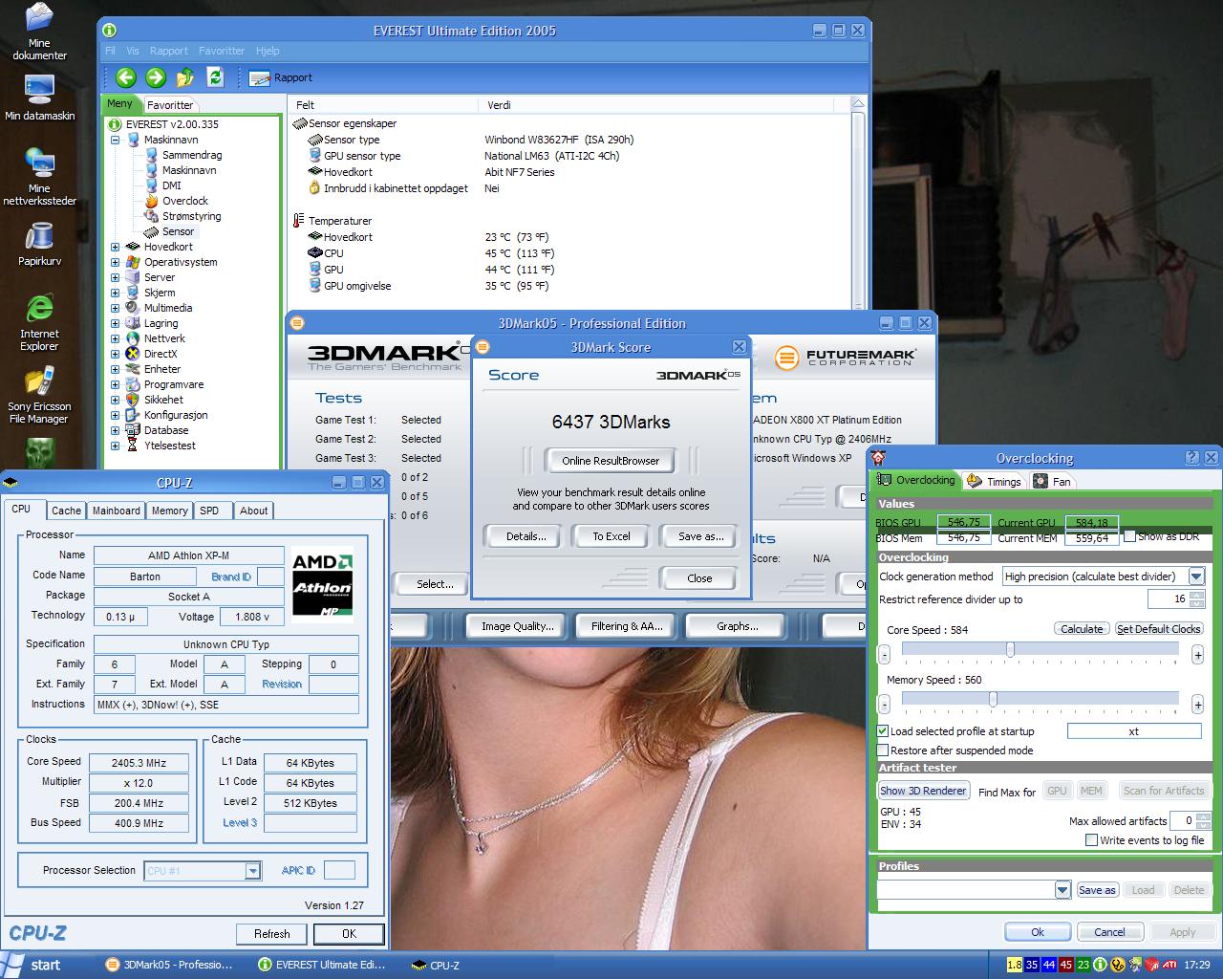
Task: Click Show 3D Renderer button
Action: [x=924, y=791]
